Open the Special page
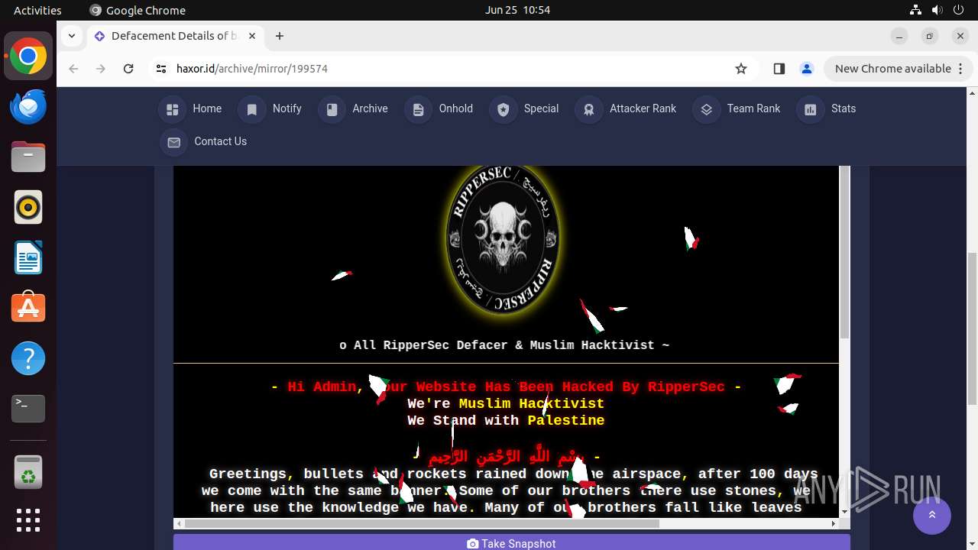 (x=525, y=109)
